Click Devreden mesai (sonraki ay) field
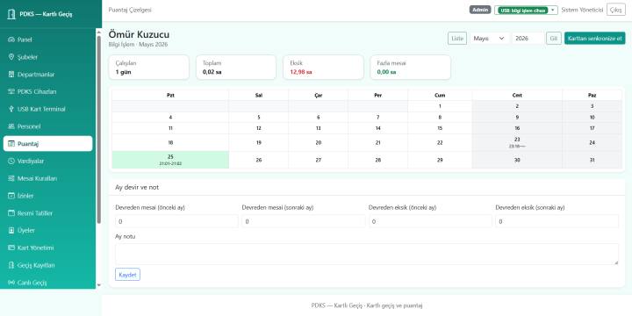Viewport: 632px width, 316px height. point(303,221)
